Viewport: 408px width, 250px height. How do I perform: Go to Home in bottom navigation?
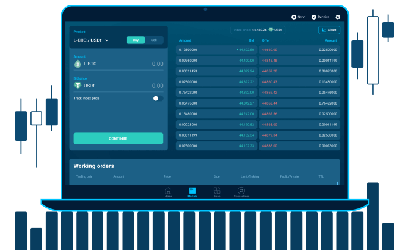point(168,192)
